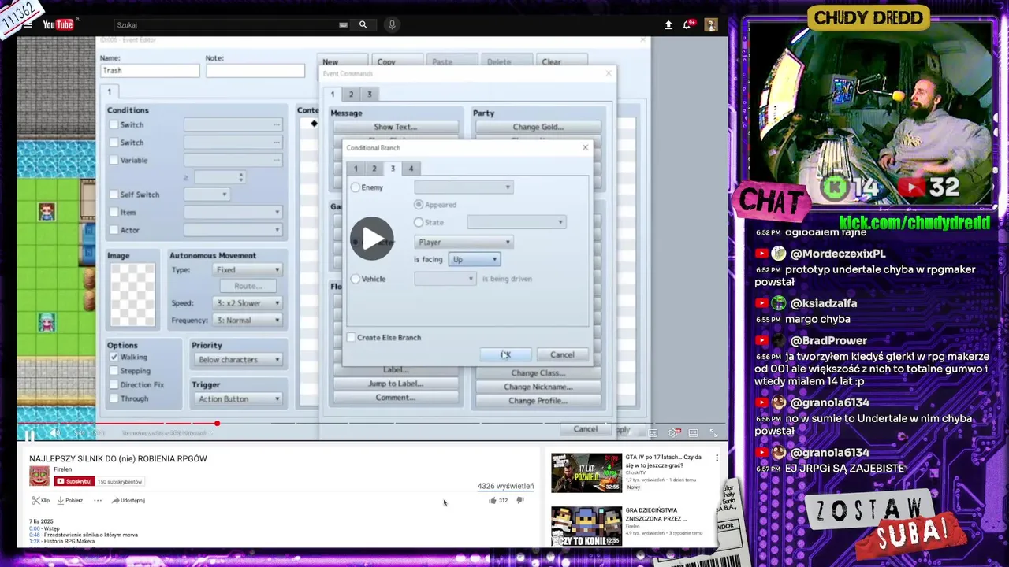The width and height of the screenshot is (1009, 567).
Task: Click the Pobierz download icon
Action: point(61,500)
